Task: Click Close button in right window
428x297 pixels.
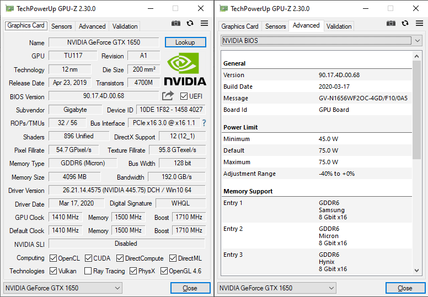Action: click(405, 288)
